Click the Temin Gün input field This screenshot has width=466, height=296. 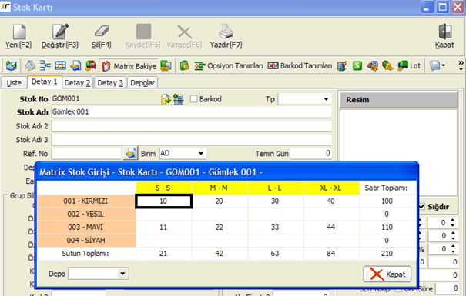coord(310,153)
